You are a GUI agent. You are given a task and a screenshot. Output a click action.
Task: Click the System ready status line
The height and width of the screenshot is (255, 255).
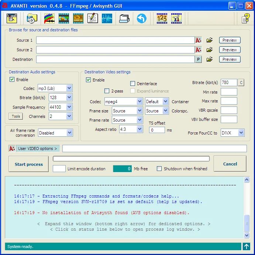point(123,247)
